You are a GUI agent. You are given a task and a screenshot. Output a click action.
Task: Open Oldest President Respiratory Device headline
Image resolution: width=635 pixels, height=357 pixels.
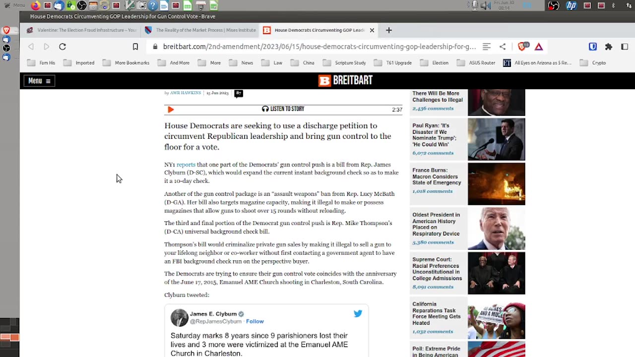(436, 224)
